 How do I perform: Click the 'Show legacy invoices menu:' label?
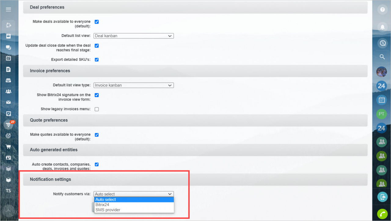(x=66, y=109)
